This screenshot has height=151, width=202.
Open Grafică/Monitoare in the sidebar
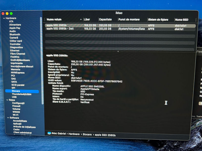point(20,60)
